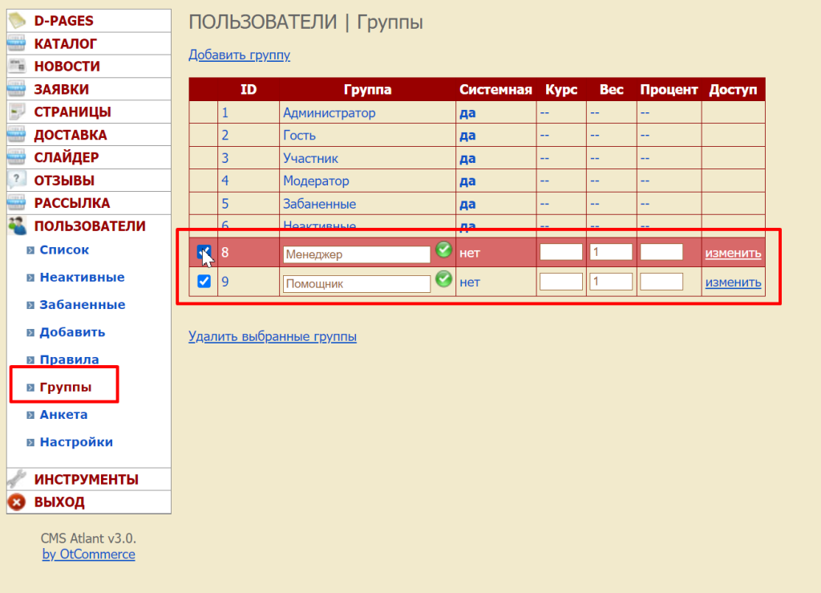Open the D-PAGES menu section
Screen dimensions: 821x593
[x=63, y=20]
